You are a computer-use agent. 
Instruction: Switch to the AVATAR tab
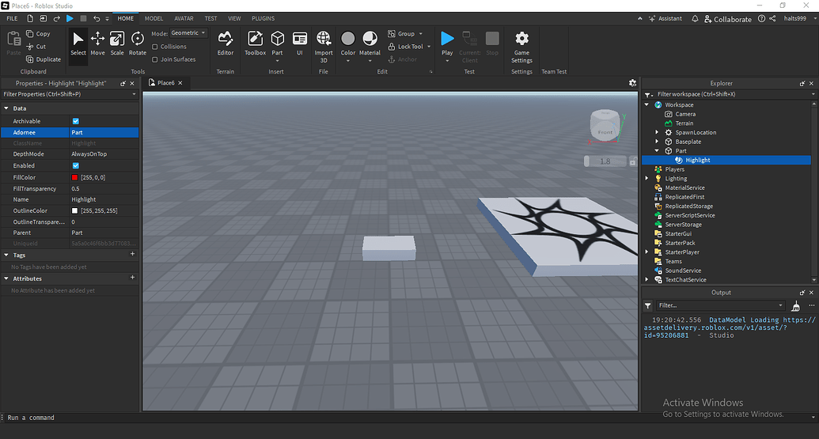184,19
